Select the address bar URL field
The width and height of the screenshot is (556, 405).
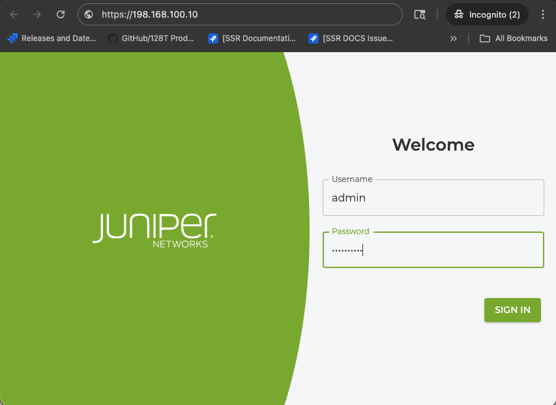(240, 14)
